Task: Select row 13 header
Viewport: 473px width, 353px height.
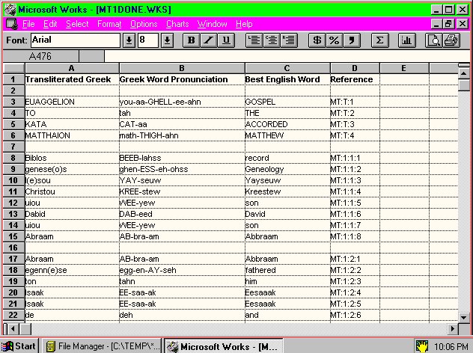Action: 13,214
